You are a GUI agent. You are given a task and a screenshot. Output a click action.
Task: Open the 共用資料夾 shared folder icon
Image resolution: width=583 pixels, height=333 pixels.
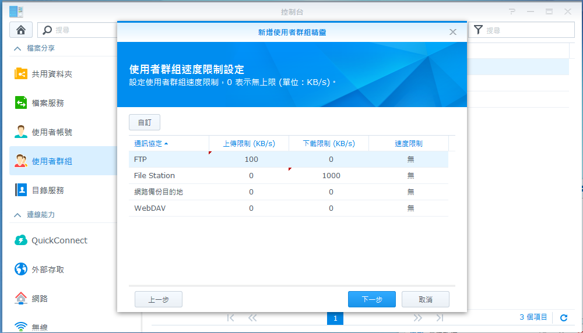21,74
